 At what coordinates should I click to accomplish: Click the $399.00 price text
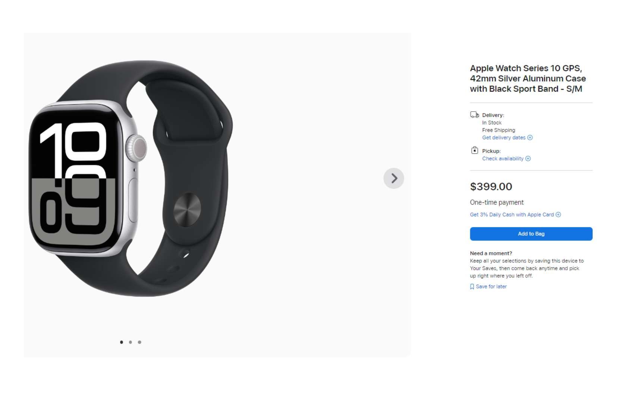tap(491, 186)
